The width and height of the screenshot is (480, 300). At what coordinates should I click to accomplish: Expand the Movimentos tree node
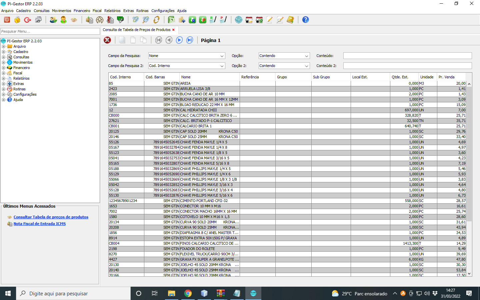[3, 62]
